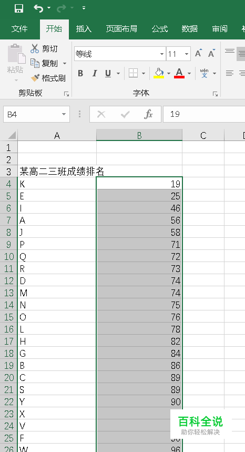
Task: Click cell containing 78 in row 16
Action: (139, 329)
